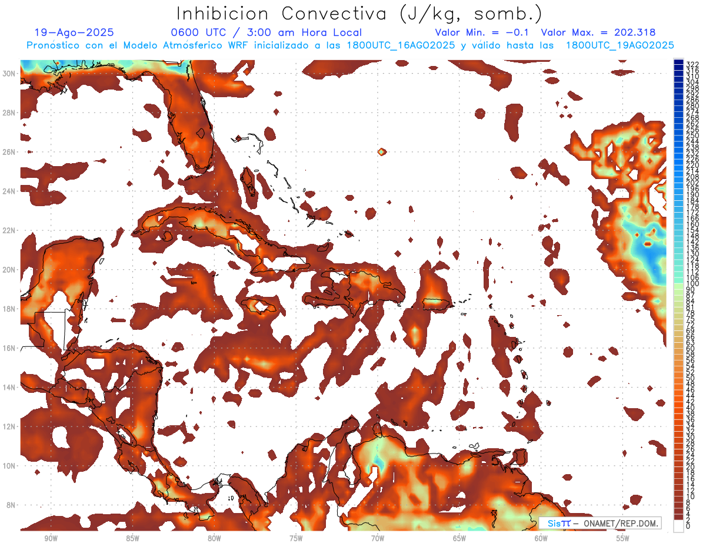The width and height of the screenshot is (706, 546).
Task: Click the 24N latitude label
Action: pyautogui.click(x=10, y=191)
